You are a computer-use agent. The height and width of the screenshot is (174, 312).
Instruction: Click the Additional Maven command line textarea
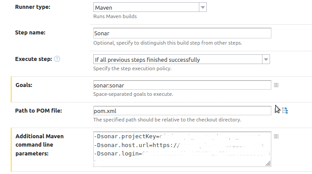(182, 149)
